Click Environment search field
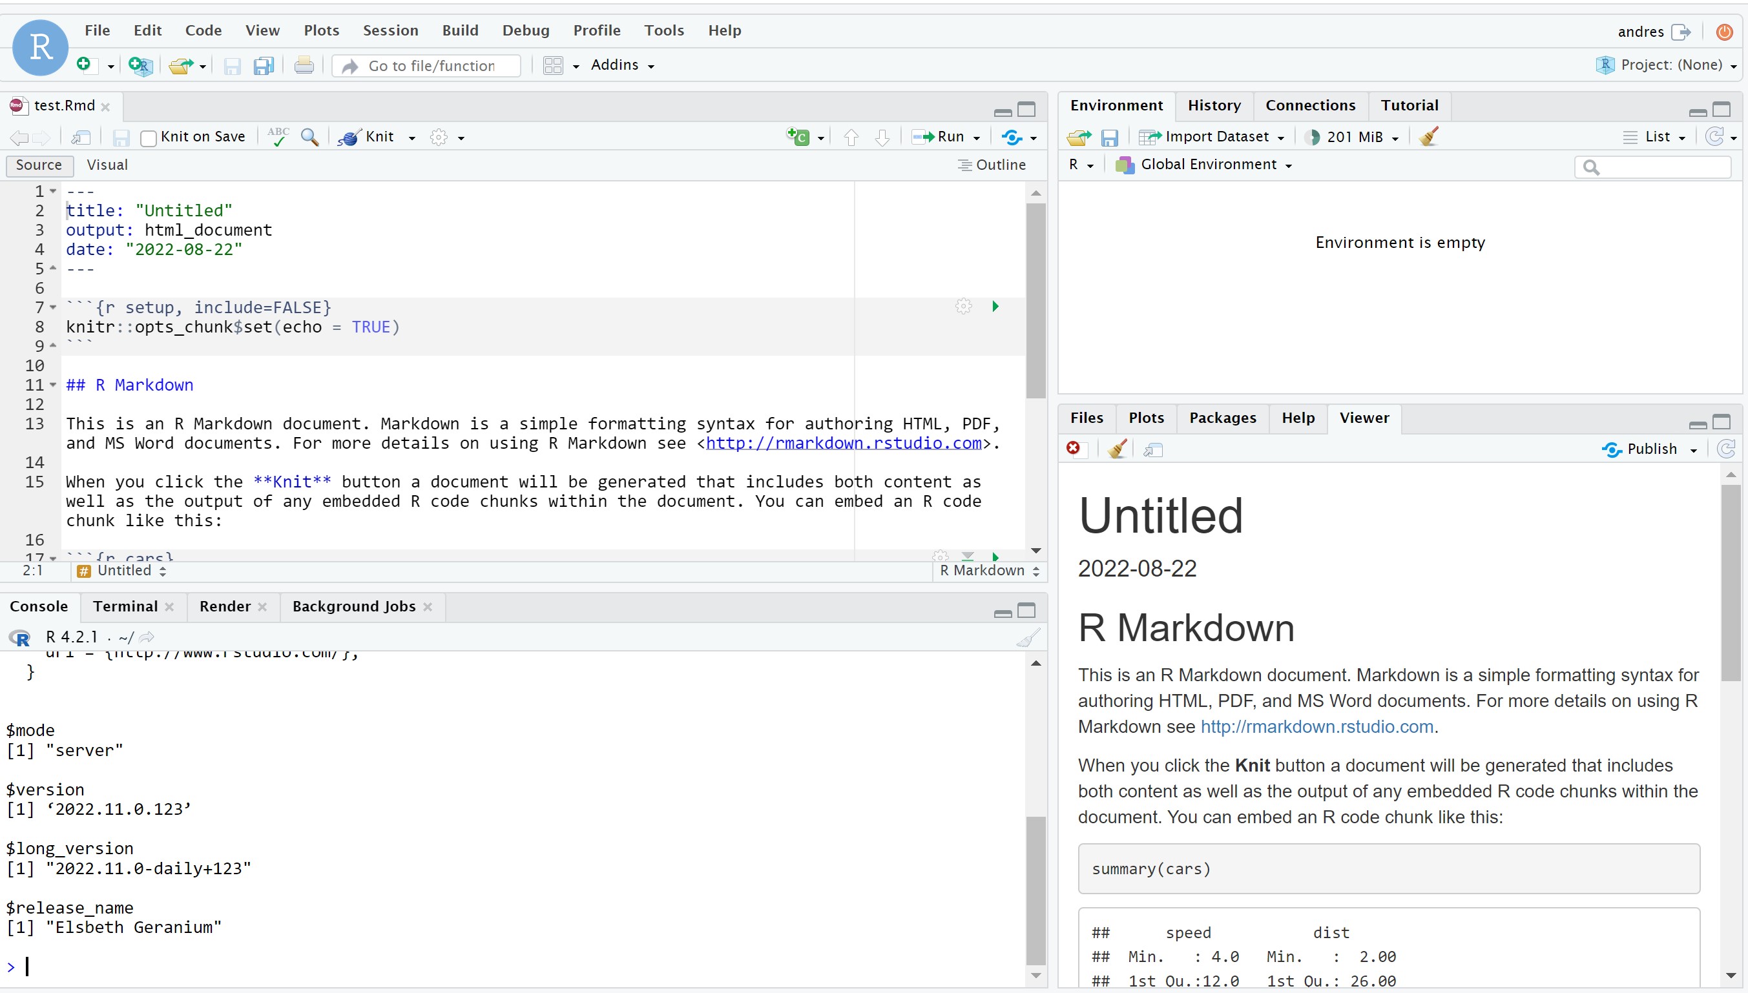This screenshot has width=1748, height=993. pos(1652,167)
